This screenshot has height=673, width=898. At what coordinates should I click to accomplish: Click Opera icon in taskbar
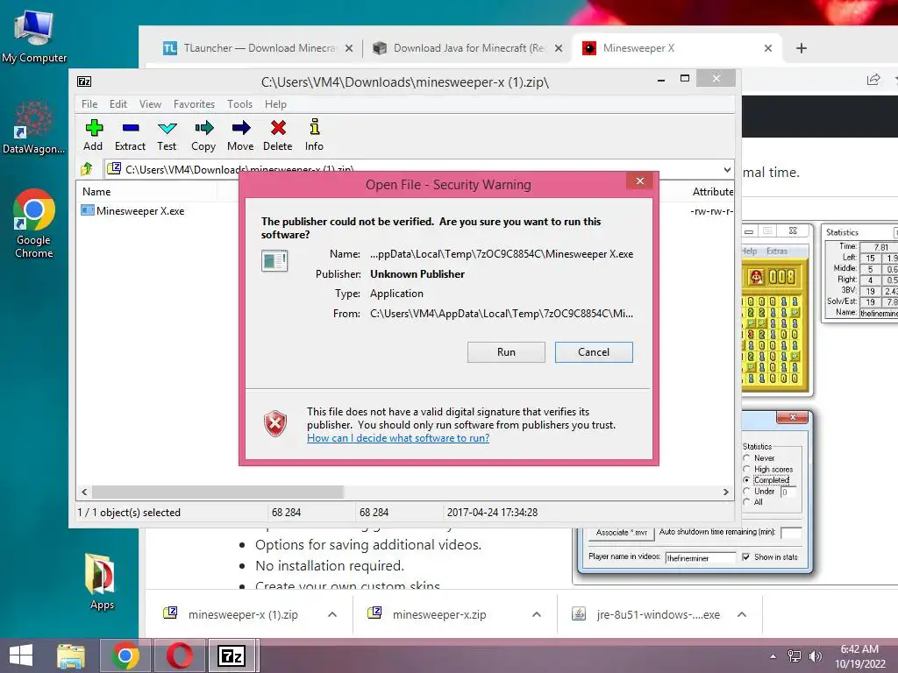pos(179,655)
